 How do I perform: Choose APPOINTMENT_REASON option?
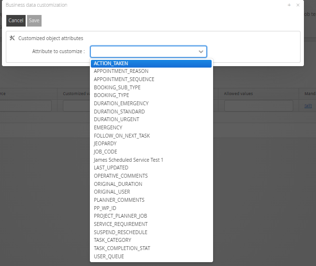click(151, 71)
